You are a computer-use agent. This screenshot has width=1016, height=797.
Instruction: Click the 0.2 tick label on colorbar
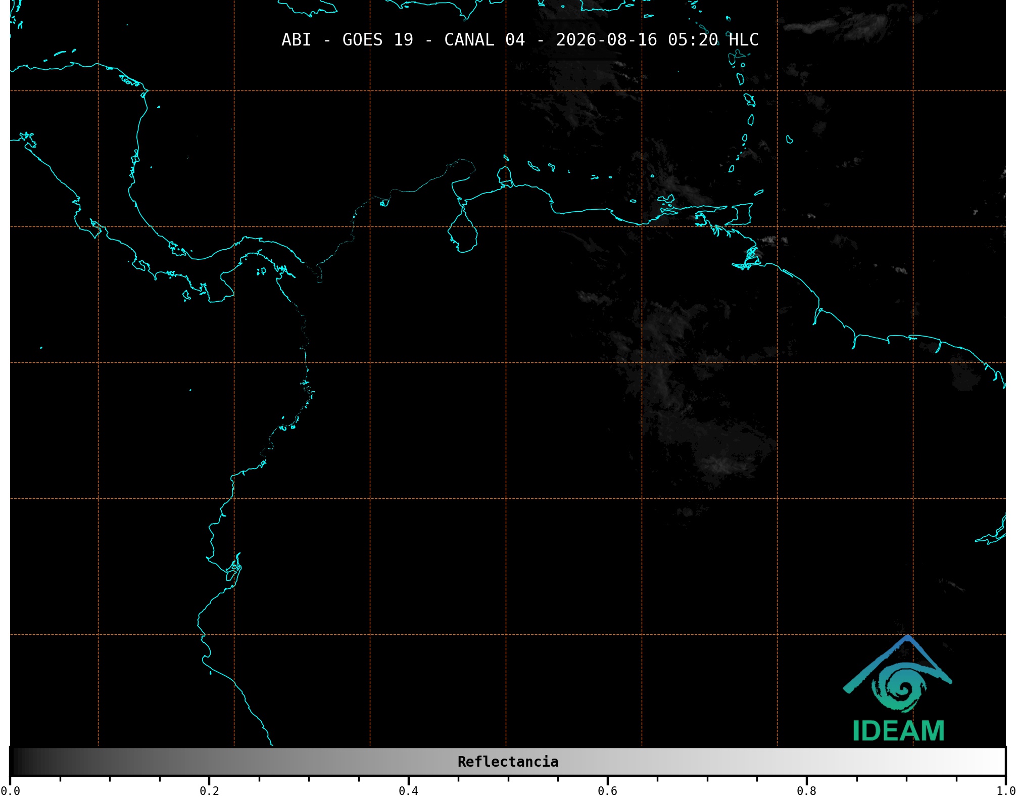[x=209, y=790]
